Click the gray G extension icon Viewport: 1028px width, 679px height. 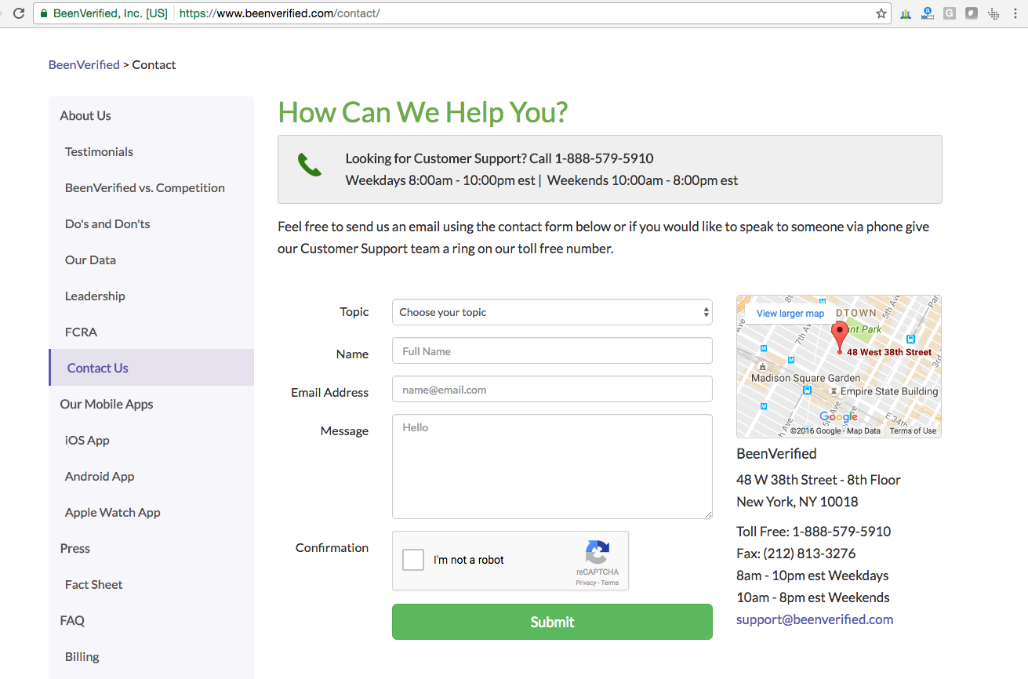coord(950,13)
